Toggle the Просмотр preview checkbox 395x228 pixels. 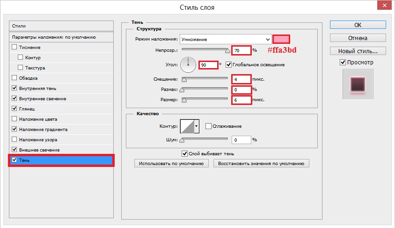click(x=343, y=62)
